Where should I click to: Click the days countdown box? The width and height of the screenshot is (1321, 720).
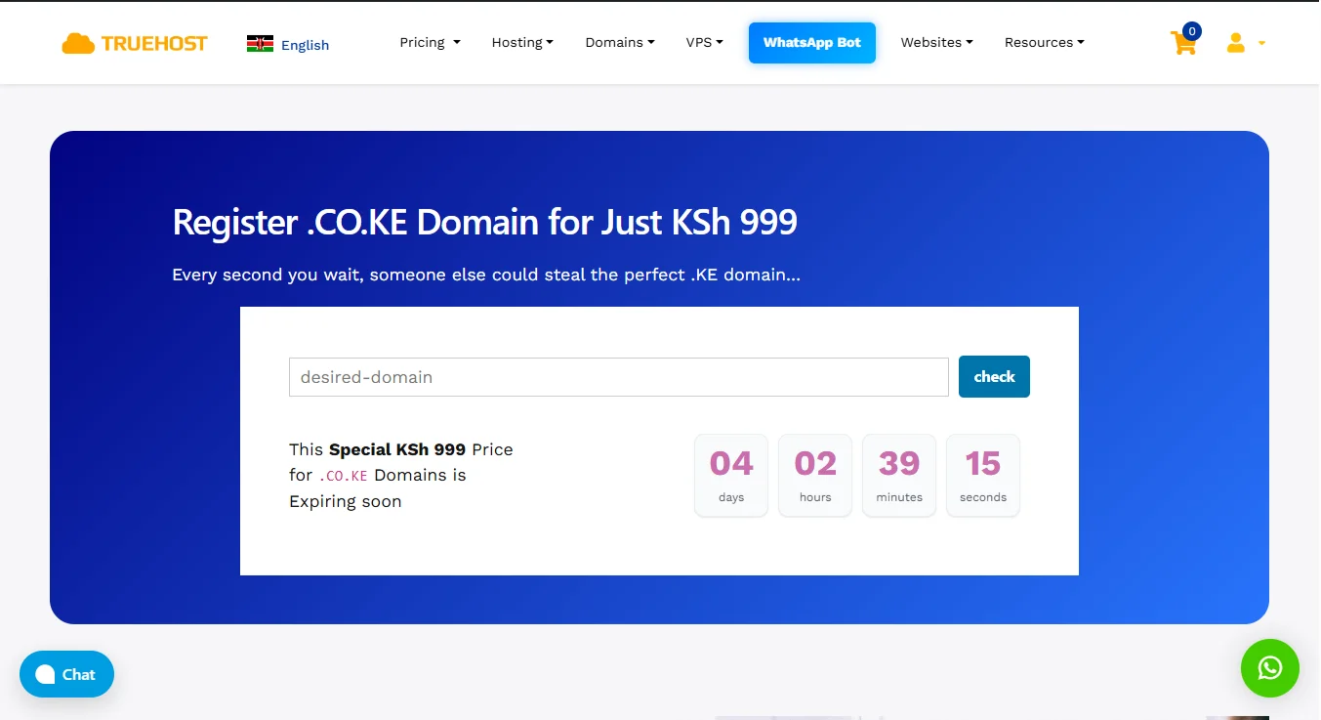coord(731,475)
